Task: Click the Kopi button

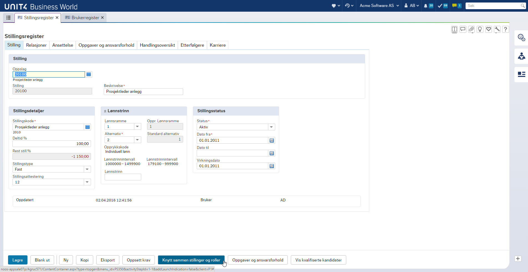Action: coord(85,260)
